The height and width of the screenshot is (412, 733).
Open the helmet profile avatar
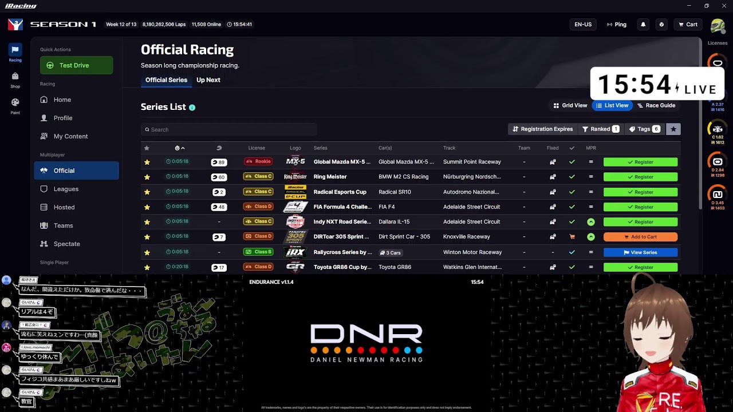point(718,26)
